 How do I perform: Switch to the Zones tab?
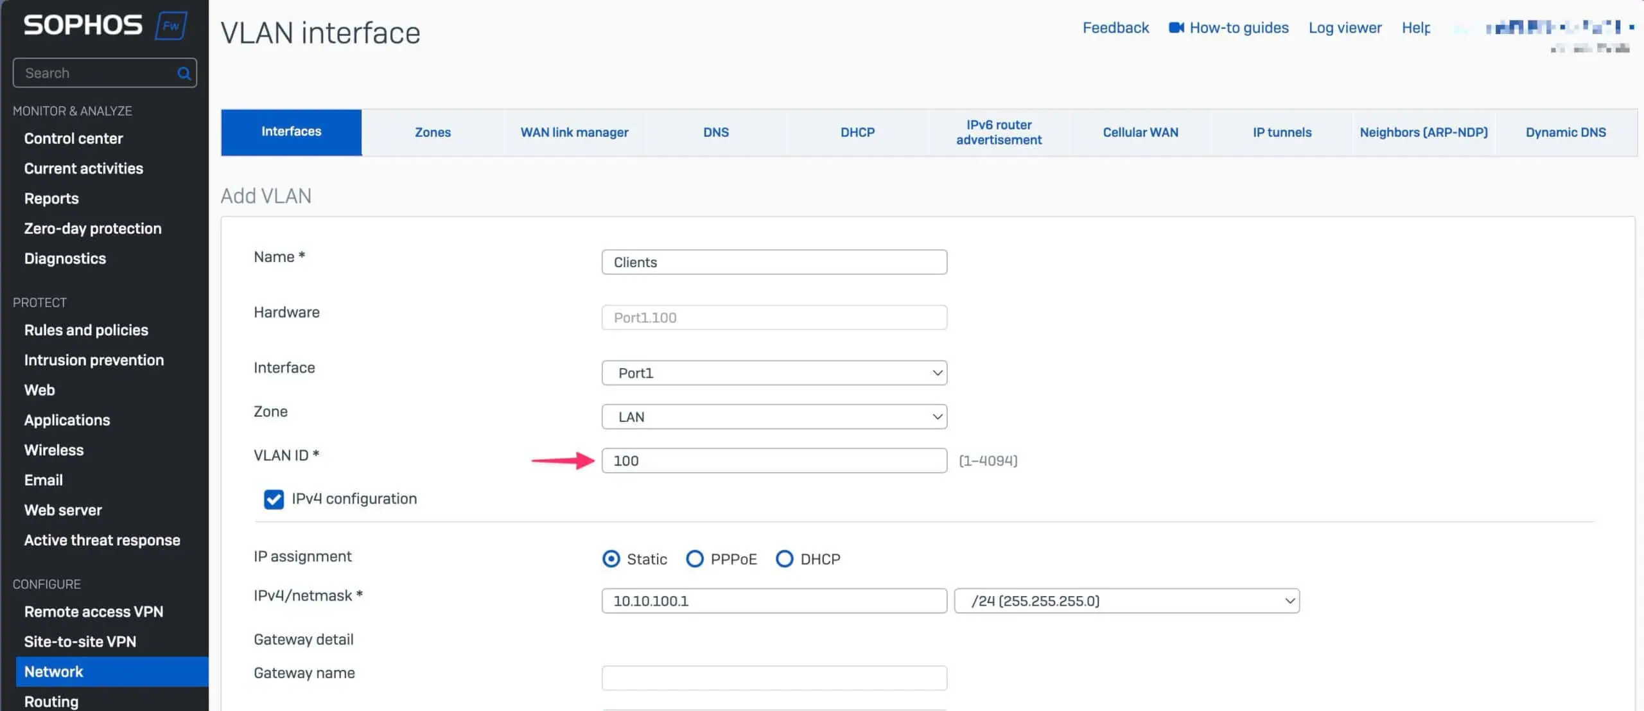[x=433, y=132]
